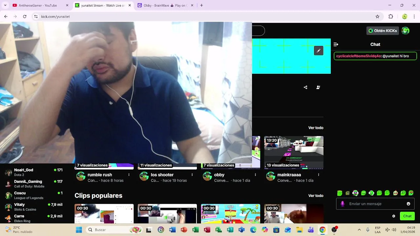This screenshot has height=236, width=420.
Task: Open a new browser tab
Action: (x=201, y=5)
